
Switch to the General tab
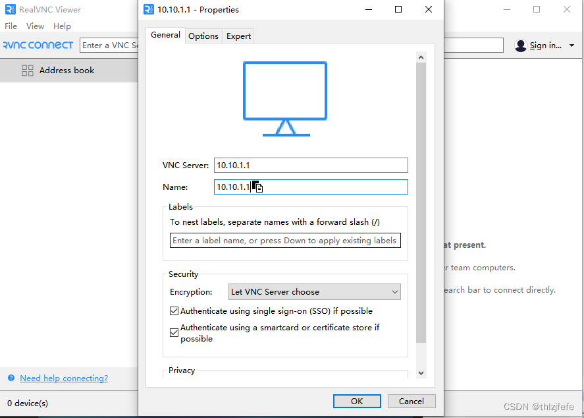point(165,35)
